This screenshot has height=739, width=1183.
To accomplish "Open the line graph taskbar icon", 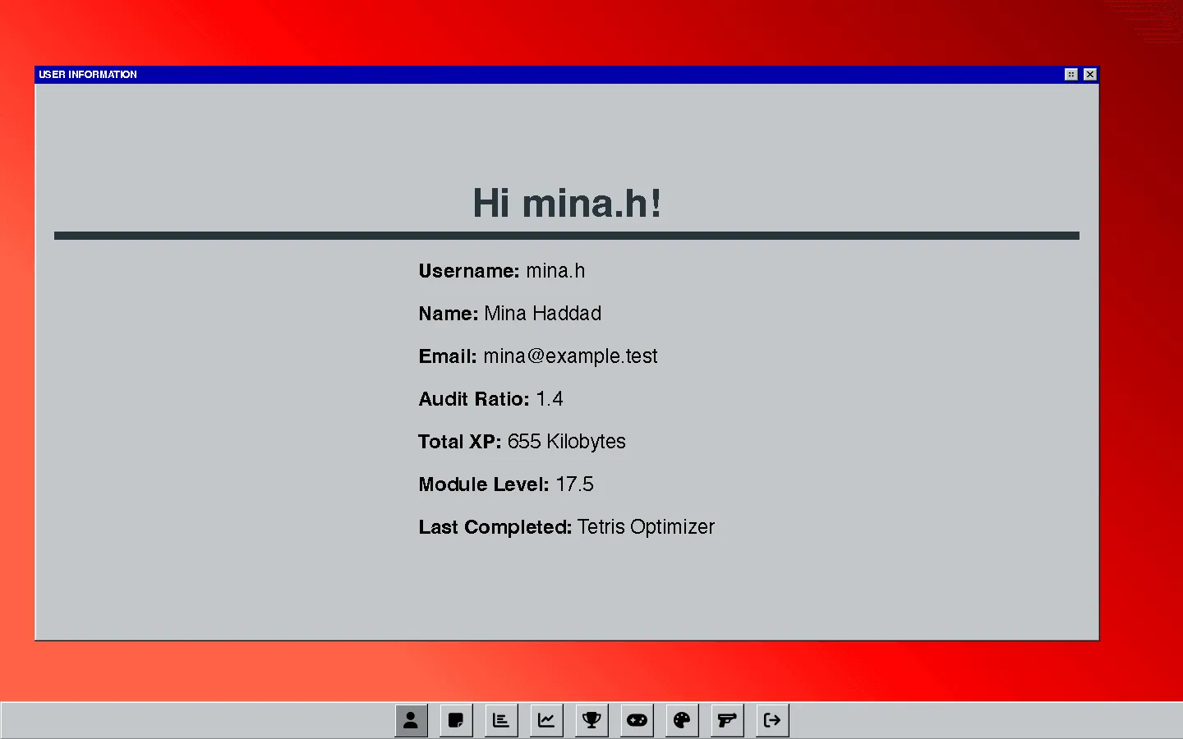I will pos(546,720).
